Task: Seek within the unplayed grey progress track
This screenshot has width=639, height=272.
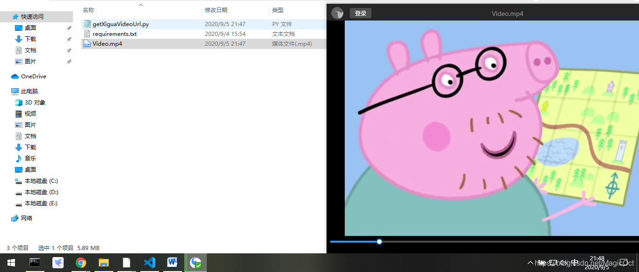Action: click(510, 242)
